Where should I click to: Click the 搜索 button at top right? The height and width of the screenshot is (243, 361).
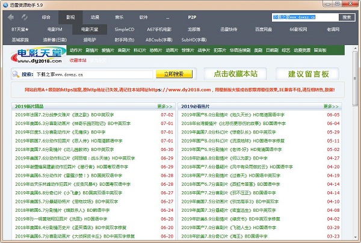[x=347, y=17]
